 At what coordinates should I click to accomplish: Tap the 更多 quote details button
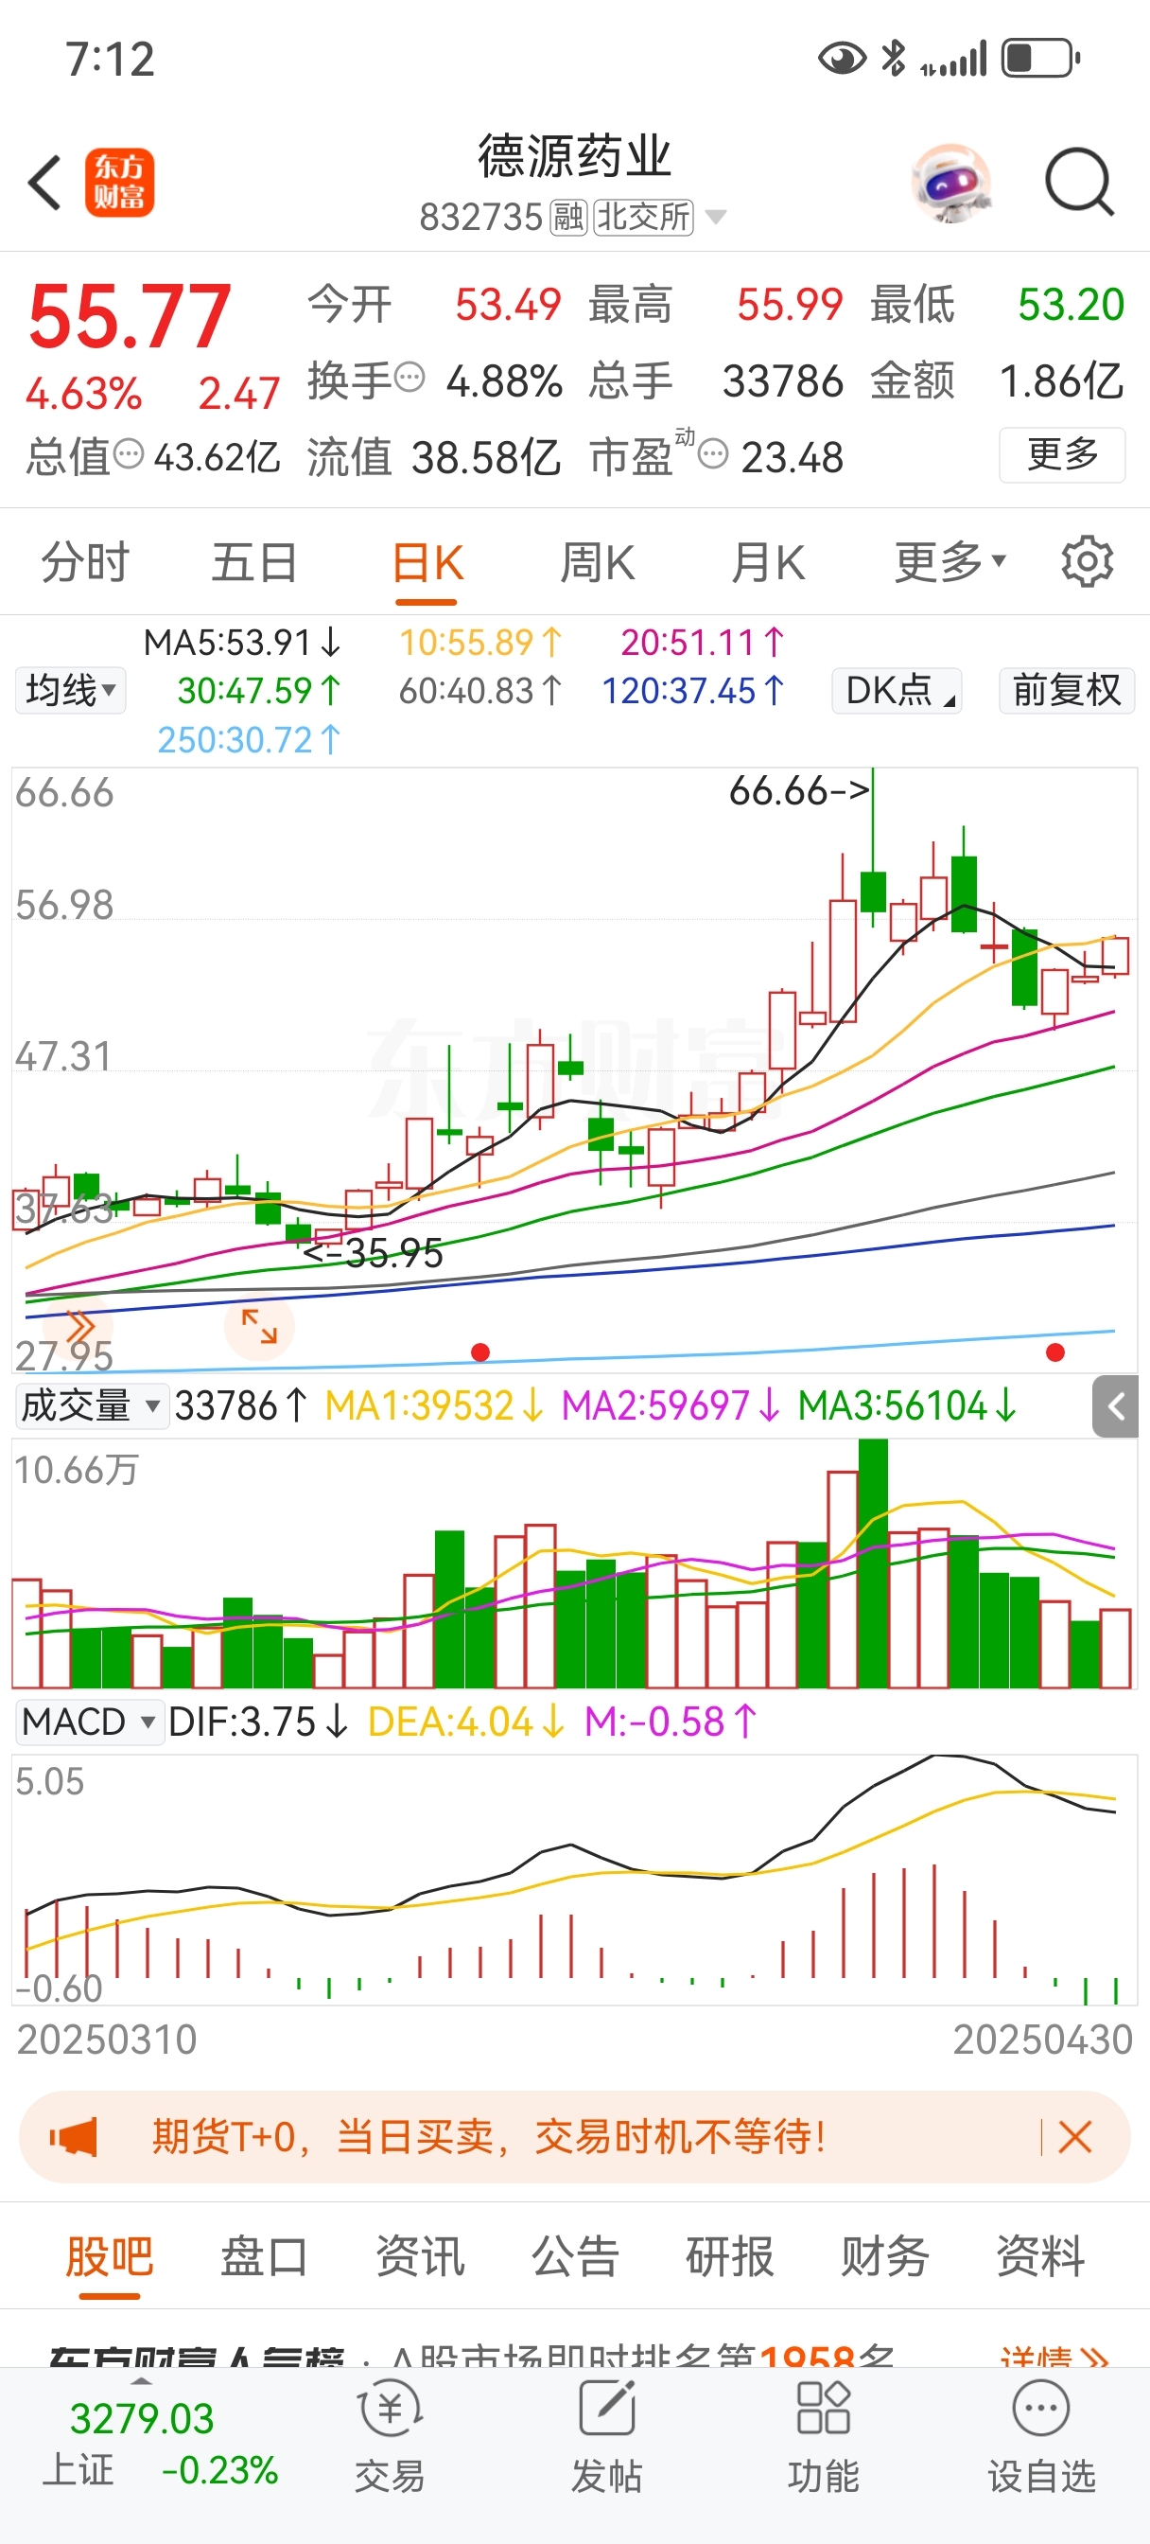[1062, 454]
